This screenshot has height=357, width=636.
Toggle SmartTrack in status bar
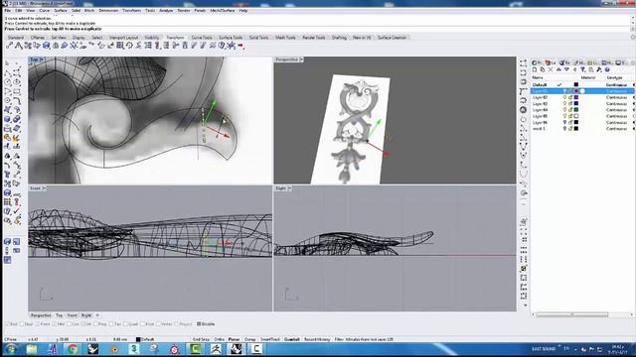(270, 339)
